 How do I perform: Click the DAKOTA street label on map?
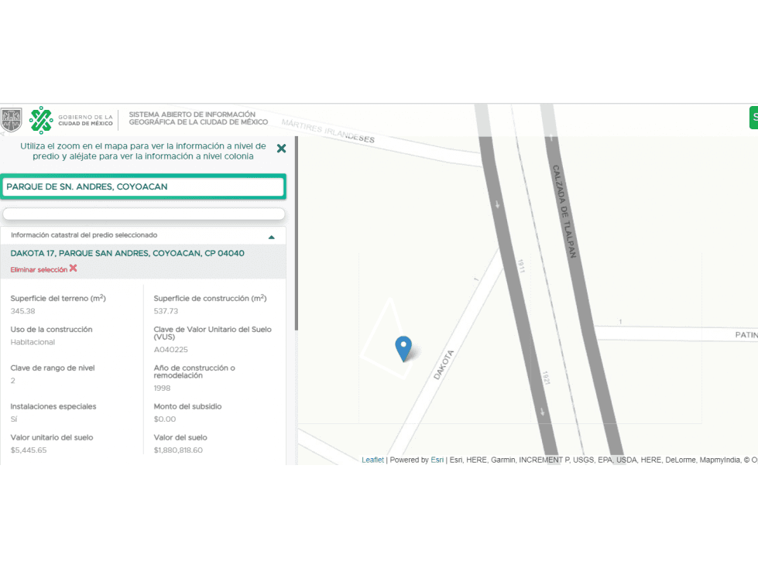point(444,364)
